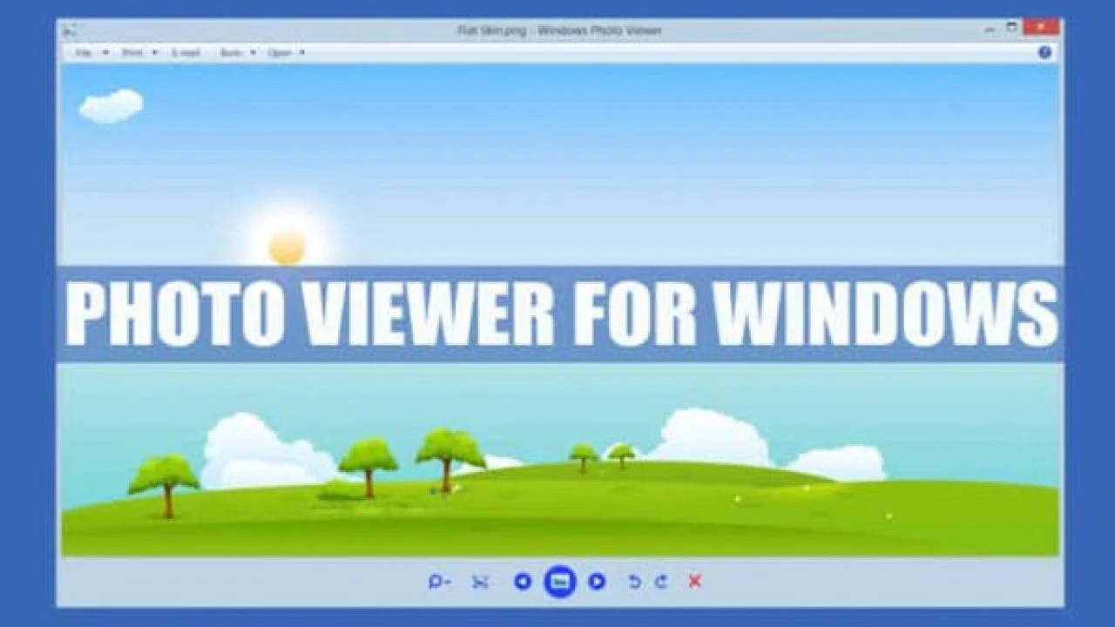Viewport: 1115px width, 627px height.
Task: Expand the Burn dropdown arrow
Action: click(253, 53)
